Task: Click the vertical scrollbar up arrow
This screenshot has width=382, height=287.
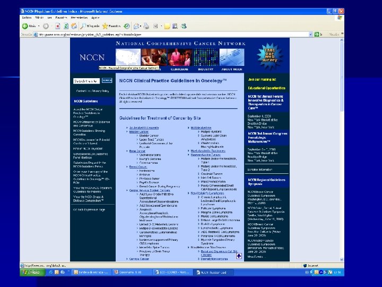Action: point(342,40)
